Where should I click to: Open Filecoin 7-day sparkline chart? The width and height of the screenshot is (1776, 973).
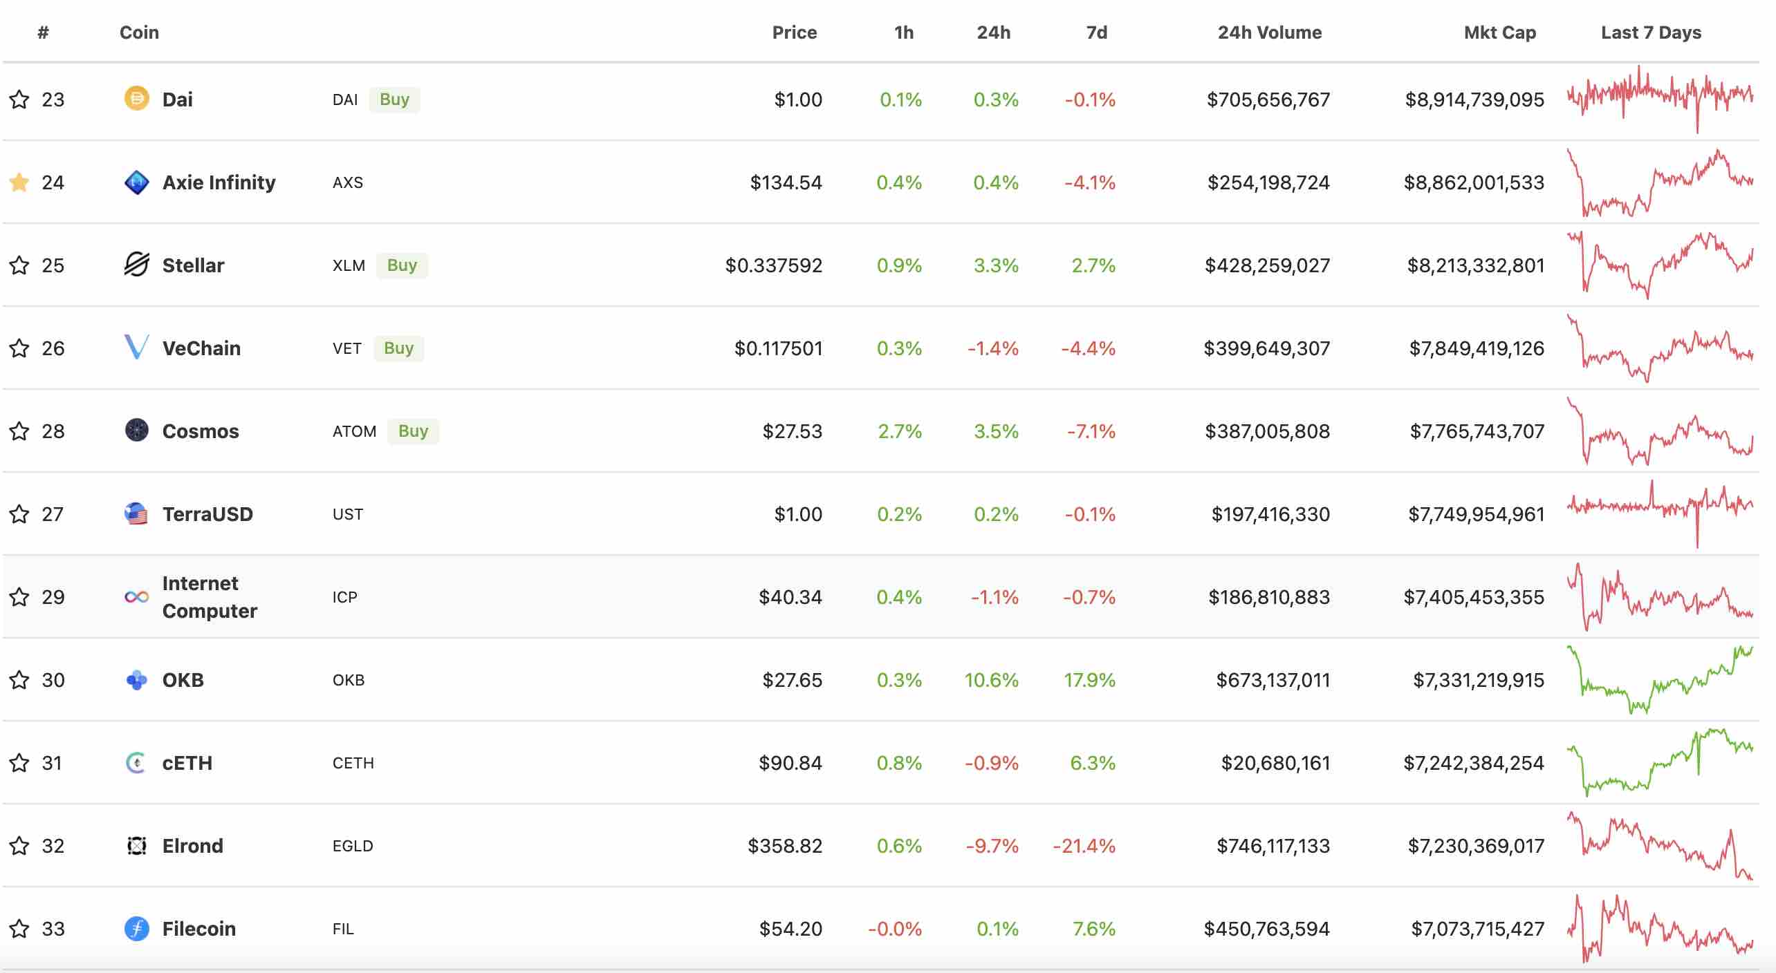(1660, 928)
